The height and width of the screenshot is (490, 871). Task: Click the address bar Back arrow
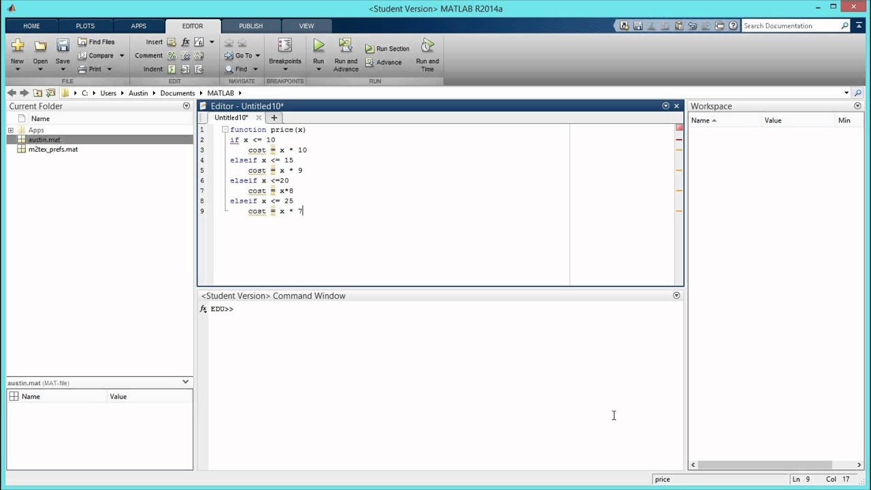pyautogui.click(x=12, y=93)
